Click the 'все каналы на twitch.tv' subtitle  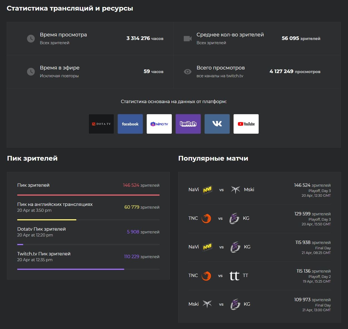(220, 76)
